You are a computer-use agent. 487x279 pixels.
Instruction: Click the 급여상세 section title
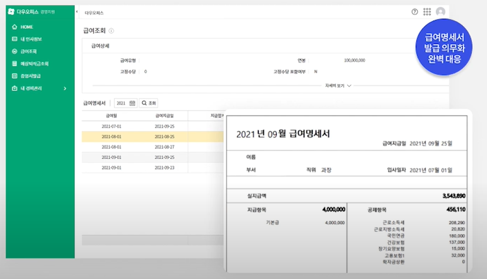pos(100,46)
